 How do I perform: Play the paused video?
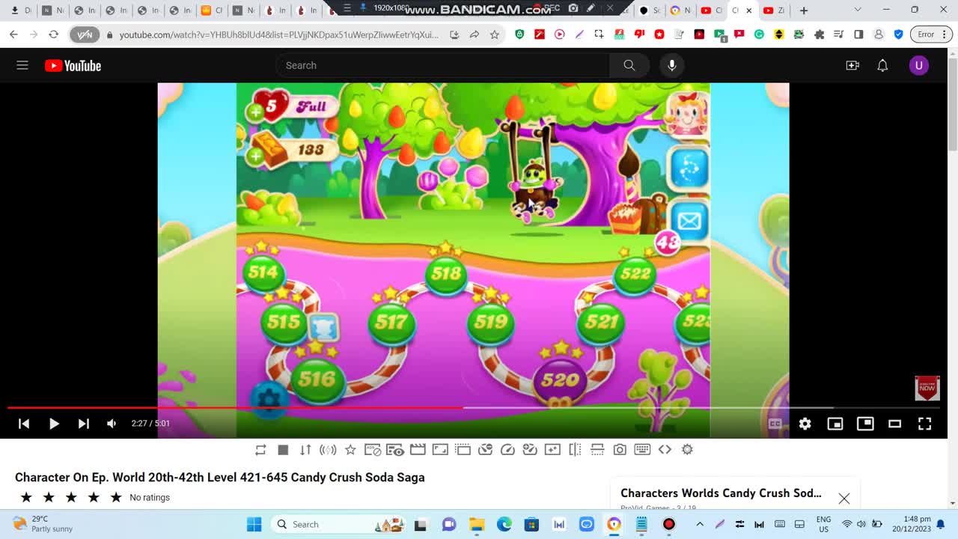click(54, 424)
